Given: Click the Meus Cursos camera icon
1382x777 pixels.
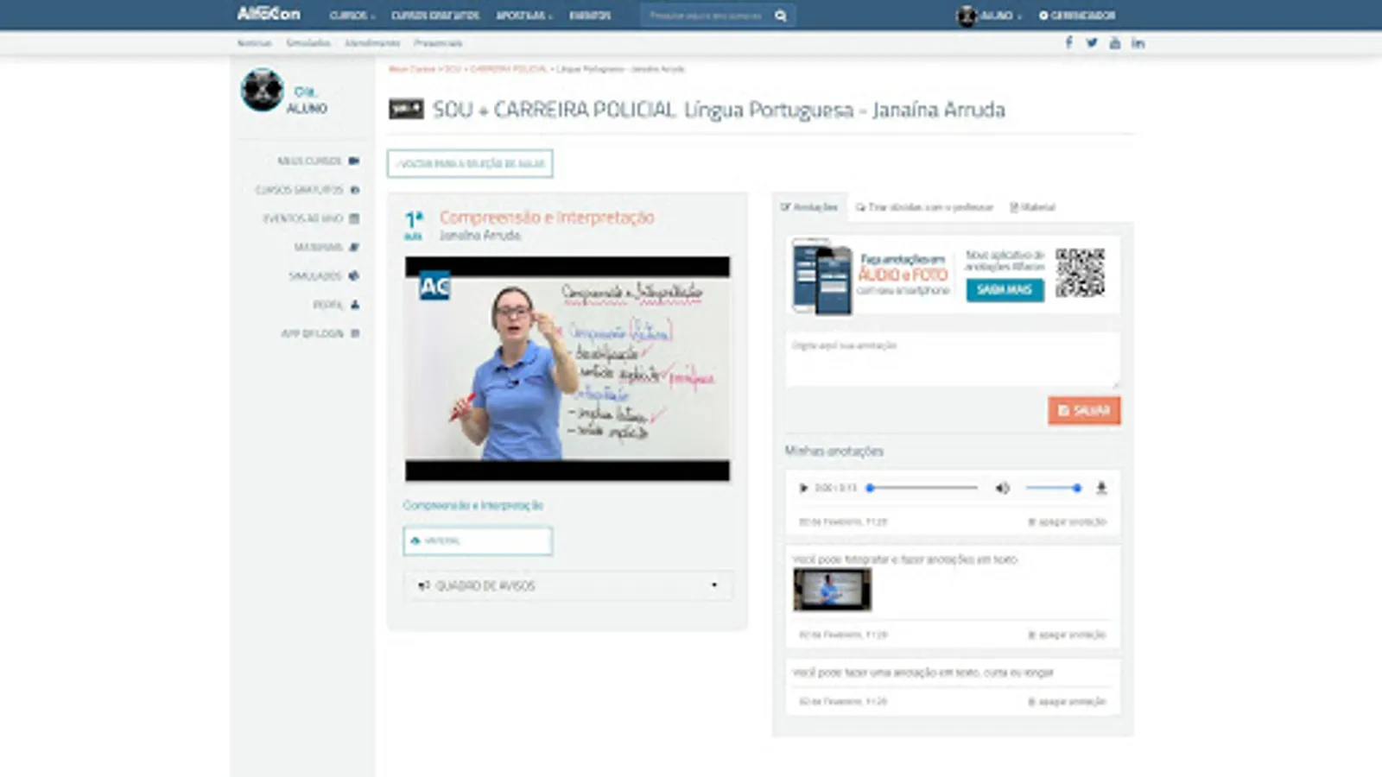Looking at the screenshot, I should (x=354, y=161).
